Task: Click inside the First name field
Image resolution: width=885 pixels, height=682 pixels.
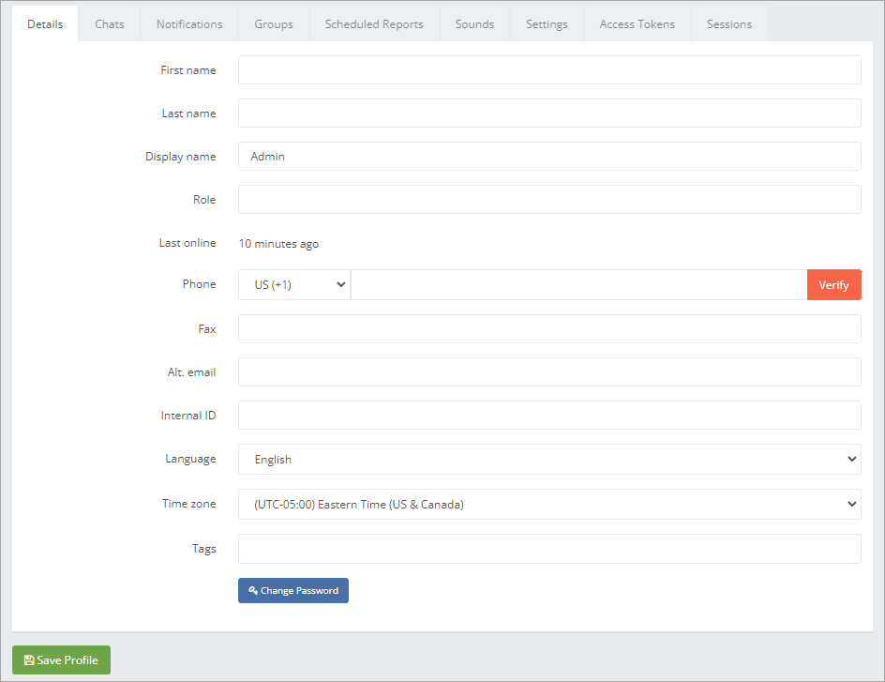Action: pos(549,70)
